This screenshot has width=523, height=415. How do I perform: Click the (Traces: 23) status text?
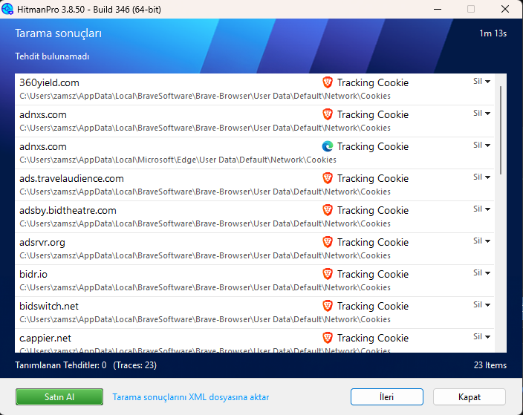[134, 365]
